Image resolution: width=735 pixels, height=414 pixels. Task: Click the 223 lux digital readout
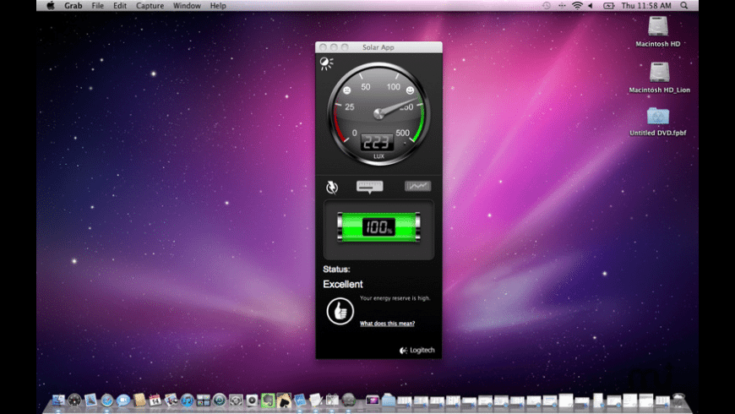(x=377, y=142)
